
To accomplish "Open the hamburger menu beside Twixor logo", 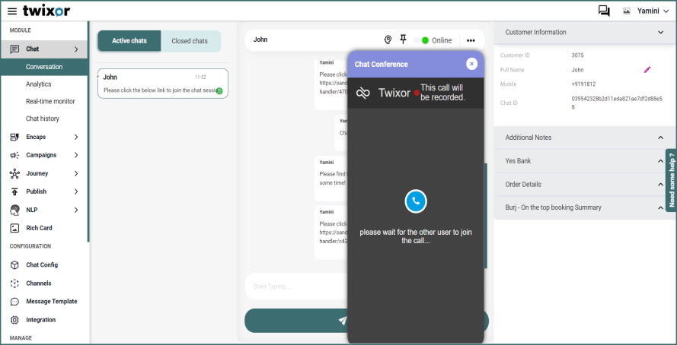I will pos(11,11).
